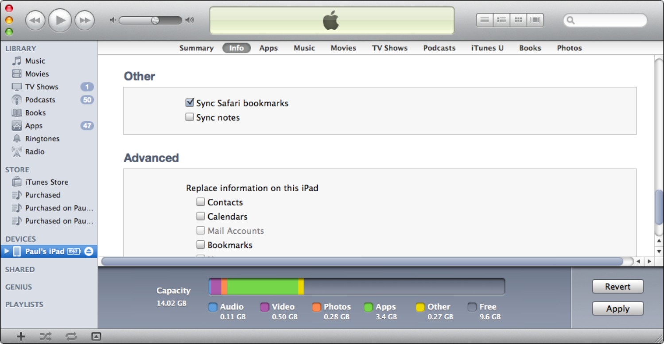
Task: Click the iPad device icon in the sidebar
Action: point(17,251)
